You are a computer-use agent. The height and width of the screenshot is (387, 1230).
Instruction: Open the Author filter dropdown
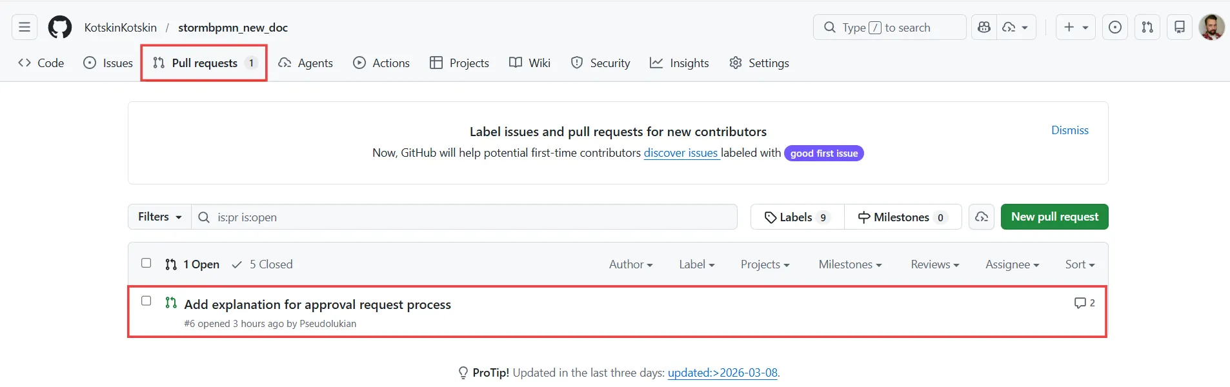pyautogui.click(x=630, y=264)
